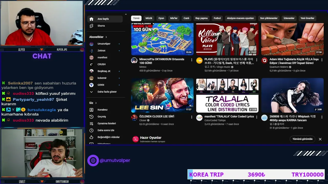
Task: Open the Quantum Makers channel name link
Action: (x=279, y=67)
